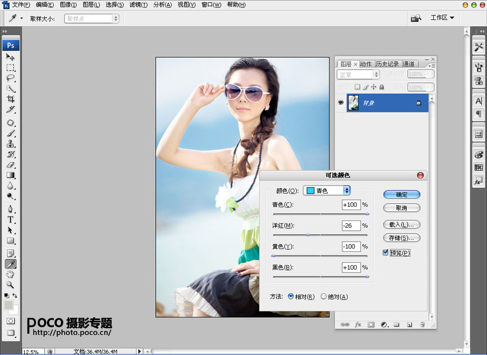Select the Zoom tool in toolbox
Viewport: 487px width, 355px height.
[x=10, y=285]
